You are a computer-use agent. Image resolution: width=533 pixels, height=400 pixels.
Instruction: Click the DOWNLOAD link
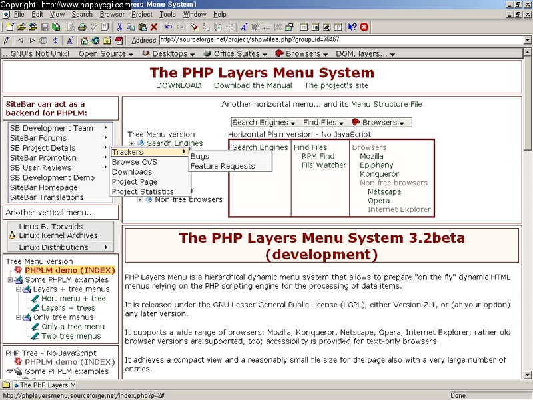click(x=179, y=85)
